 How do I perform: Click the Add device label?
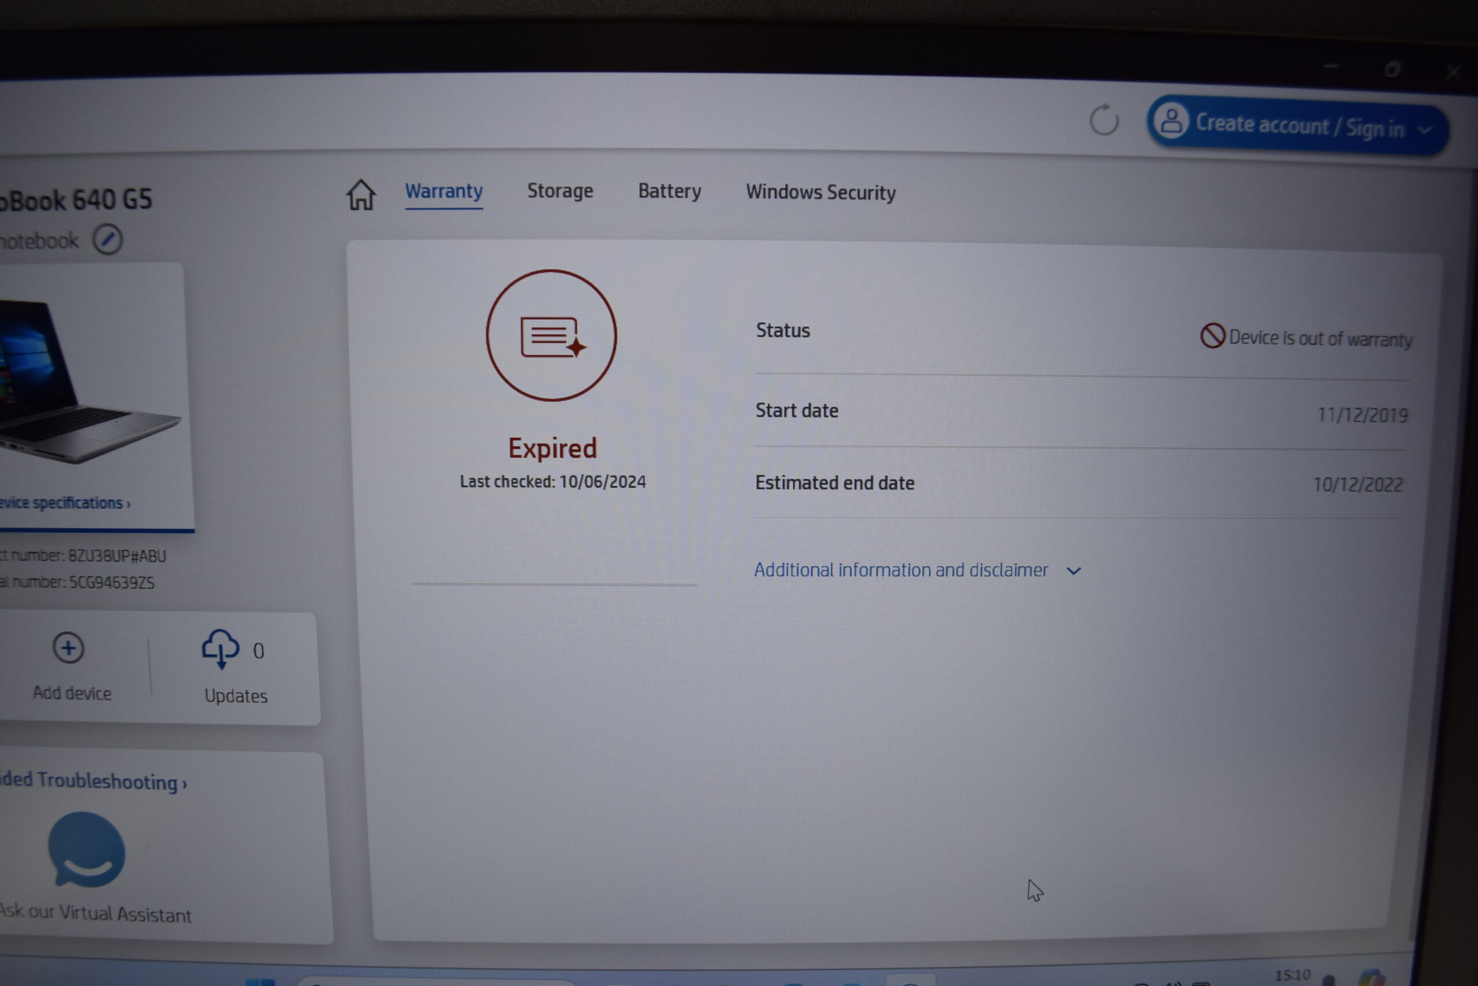pyautogui.click(x=72, y=693)
